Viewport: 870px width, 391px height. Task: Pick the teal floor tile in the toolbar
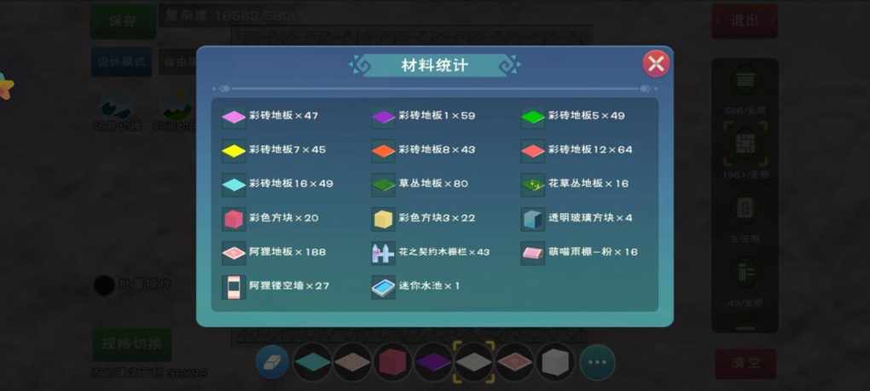[x=312, y=362]
